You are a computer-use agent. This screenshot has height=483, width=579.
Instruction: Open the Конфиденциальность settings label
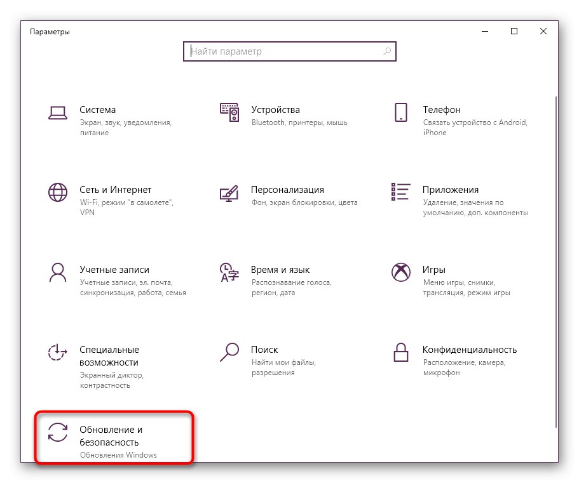click(x=469, y=350)
